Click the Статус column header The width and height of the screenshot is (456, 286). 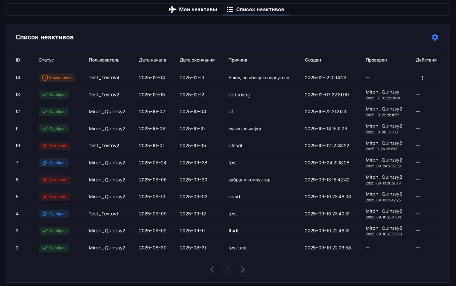(46, 60)
